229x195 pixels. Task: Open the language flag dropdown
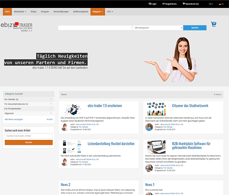[x=221, y=4]
